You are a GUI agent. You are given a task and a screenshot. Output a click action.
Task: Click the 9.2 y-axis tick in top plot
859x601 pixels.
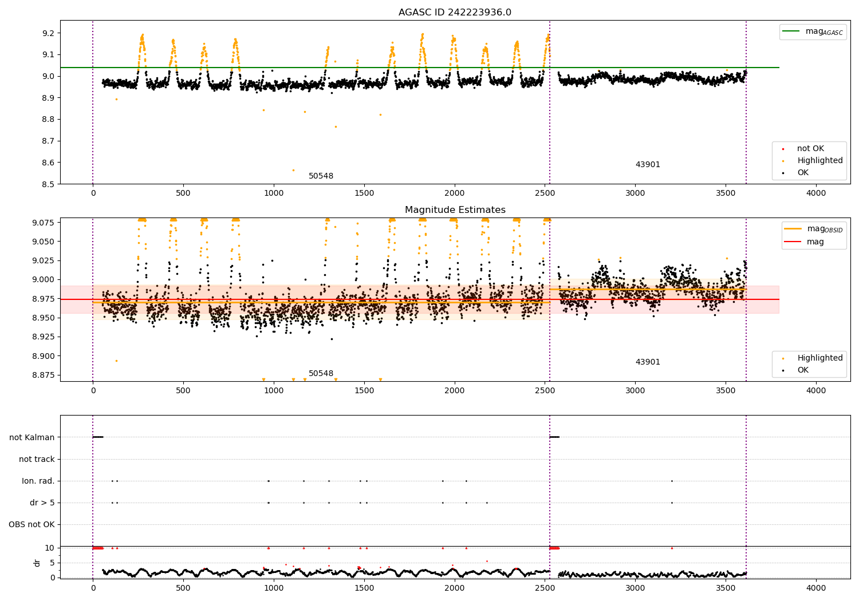(49, 33)
